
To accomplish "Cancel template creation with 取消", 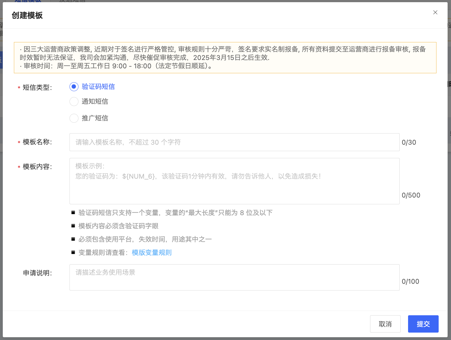I will click(385, 324).
